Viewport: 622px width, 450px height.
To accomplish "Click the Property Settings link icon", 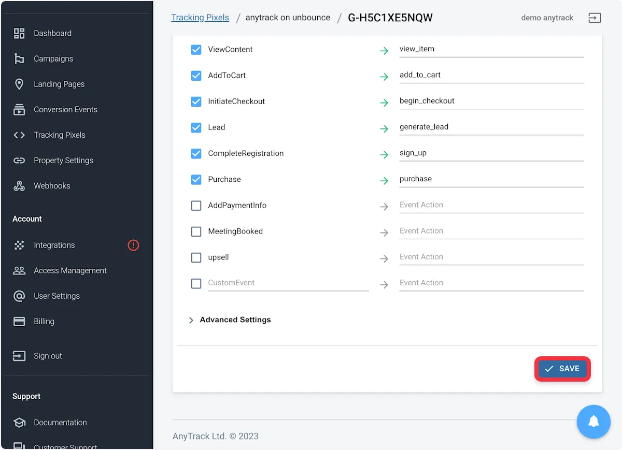I will [19, 161].
